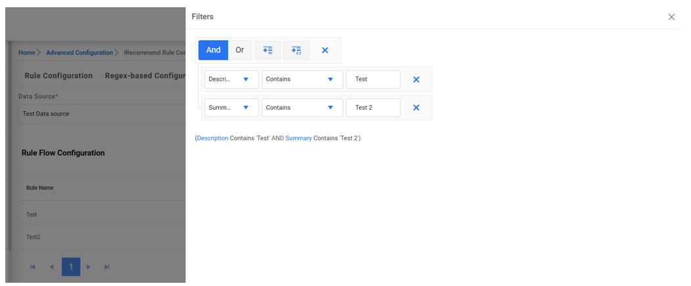This screenshot has height=286, width=691.
Task: Close the Filters panel
Action: tap(671, 17)
